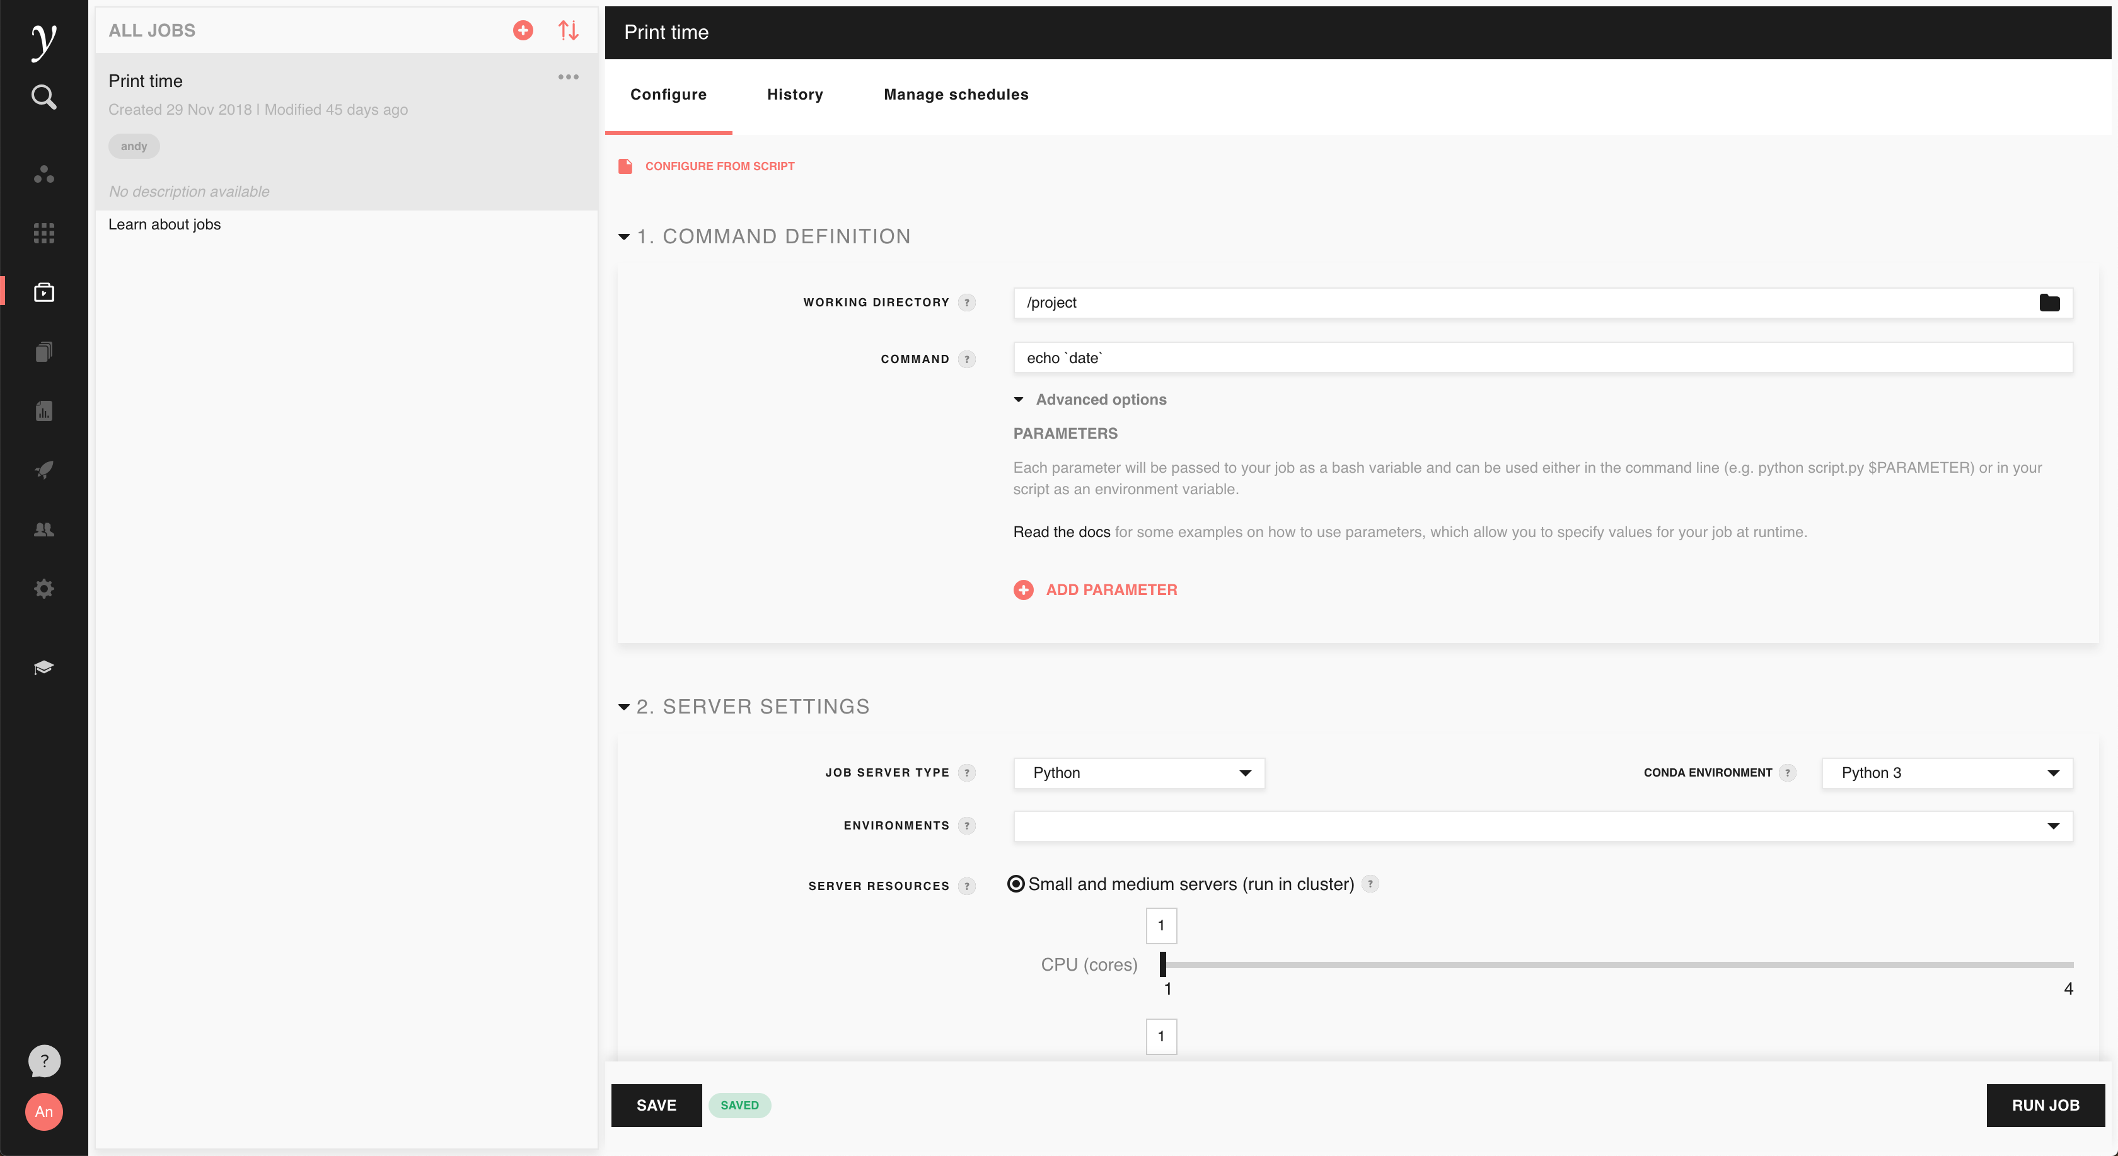Add a new job with plus icon
2118x1156 pixels.
[523, 30]
